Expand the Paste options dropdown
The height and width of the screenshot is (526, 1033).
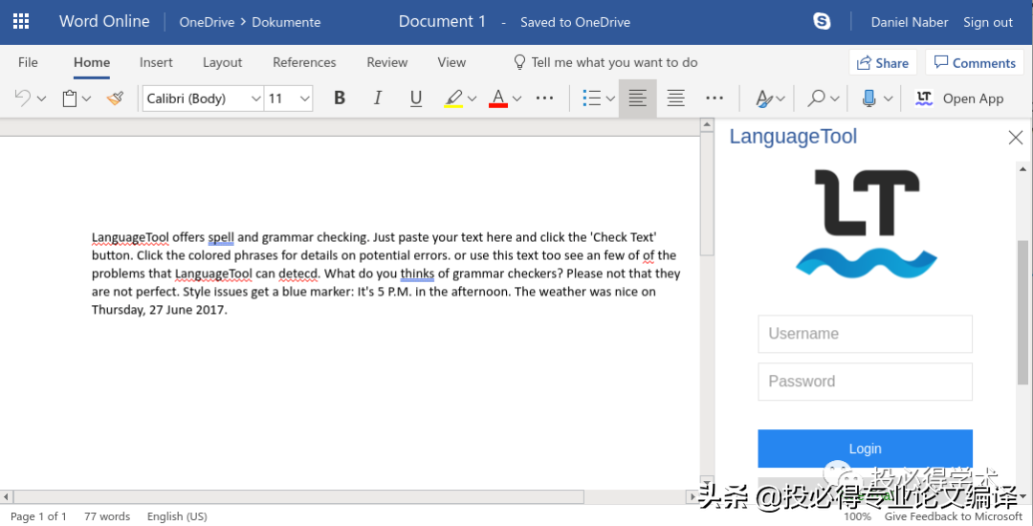click(86, 99)
